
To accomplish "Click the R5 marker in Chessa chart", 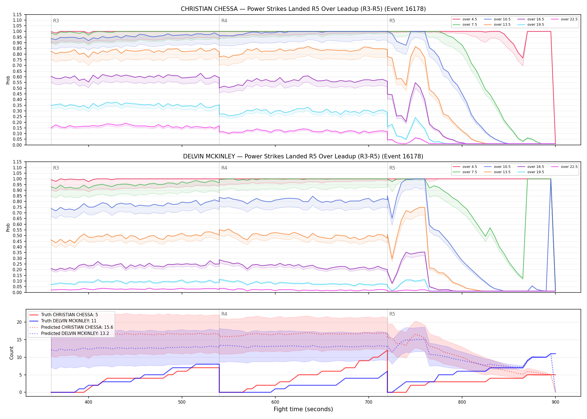I will (392, 21).
